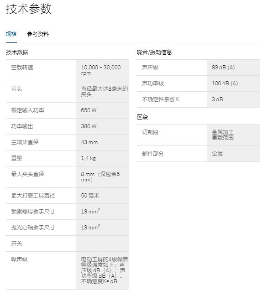Open the 参考资料 tab
Image resolution: width=263 pixels, height=301 pixels.
(x=38, y=34)
